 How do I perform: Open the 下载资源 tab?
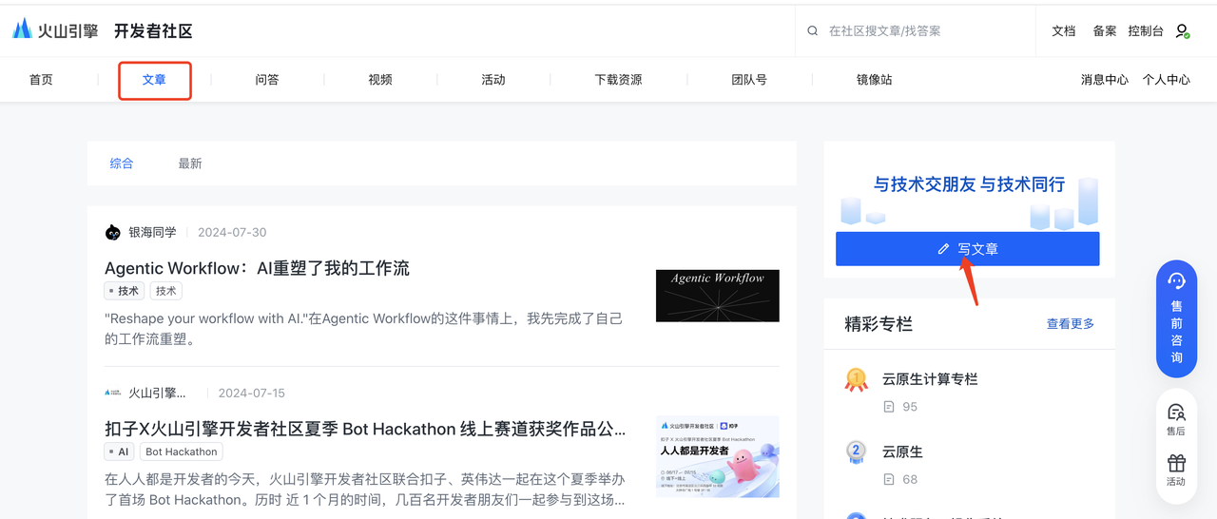618,80
